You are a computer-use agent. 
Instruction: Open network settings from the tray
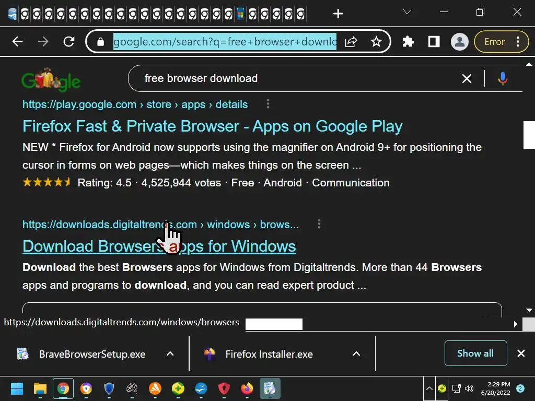(x=456, y=388)
